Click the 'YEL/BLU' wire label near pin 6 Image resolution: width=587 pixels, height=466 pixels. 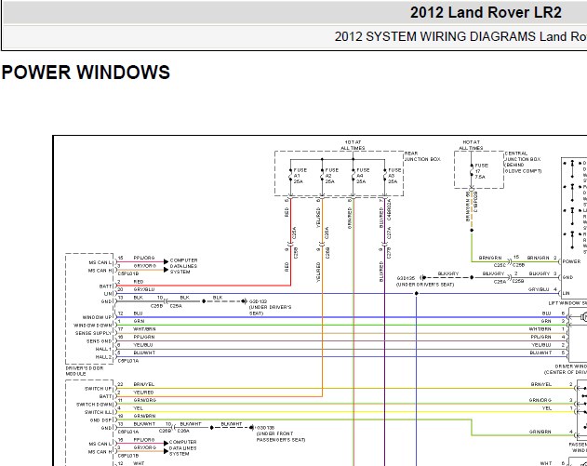point(143,345)
